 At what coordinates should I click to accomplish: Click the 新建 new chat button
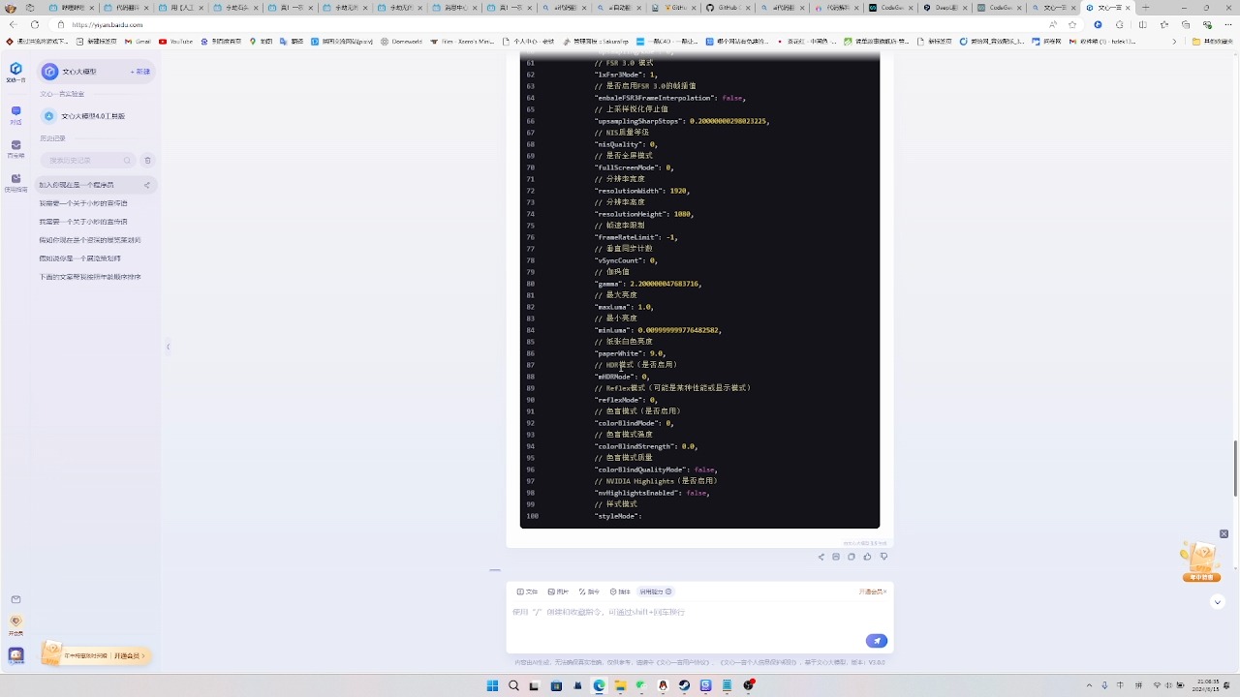coord(140,72)
